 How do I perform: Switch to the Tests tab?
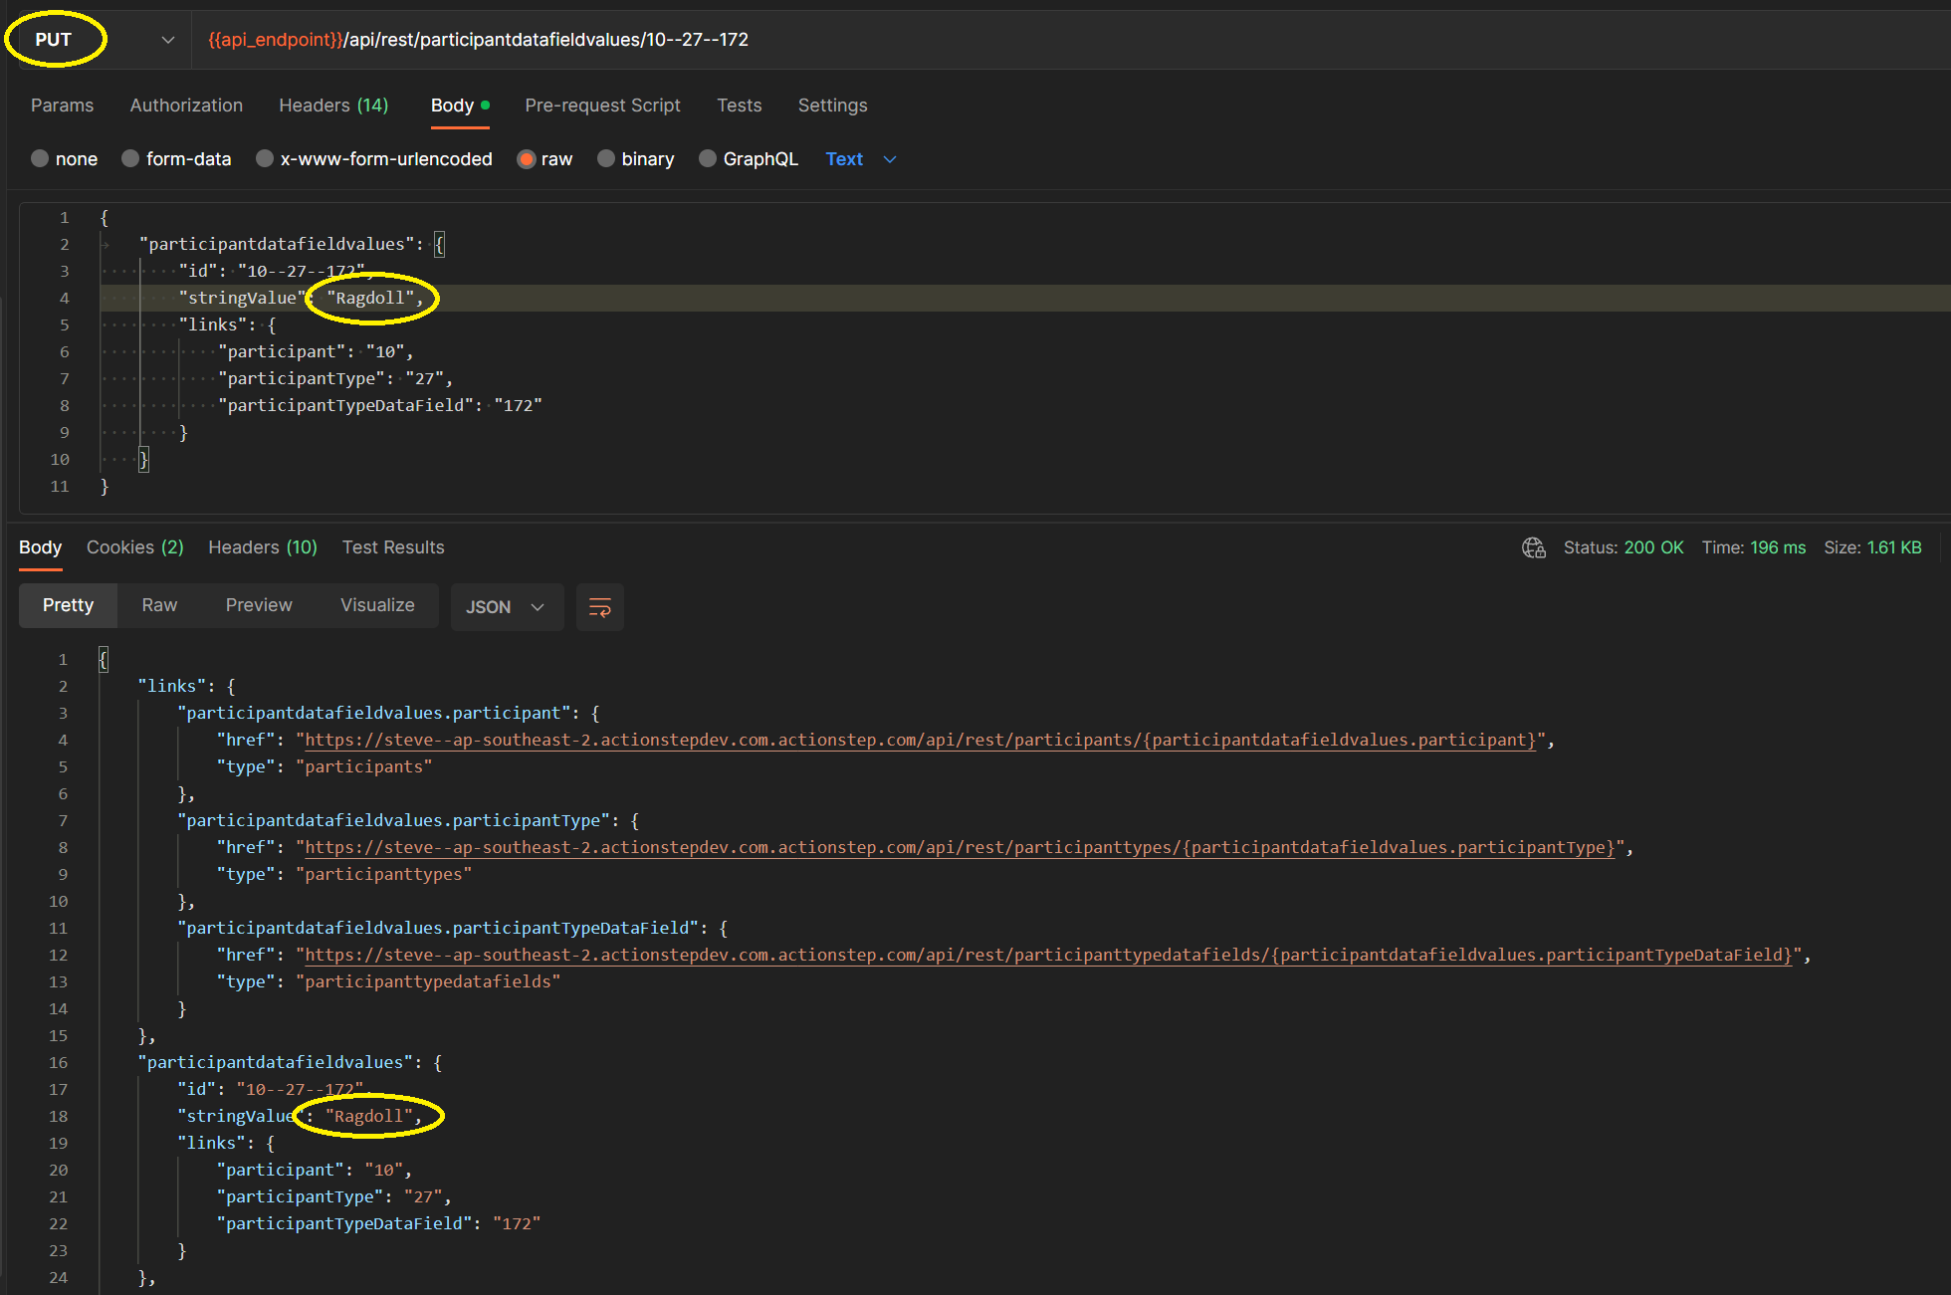point(739,106)
